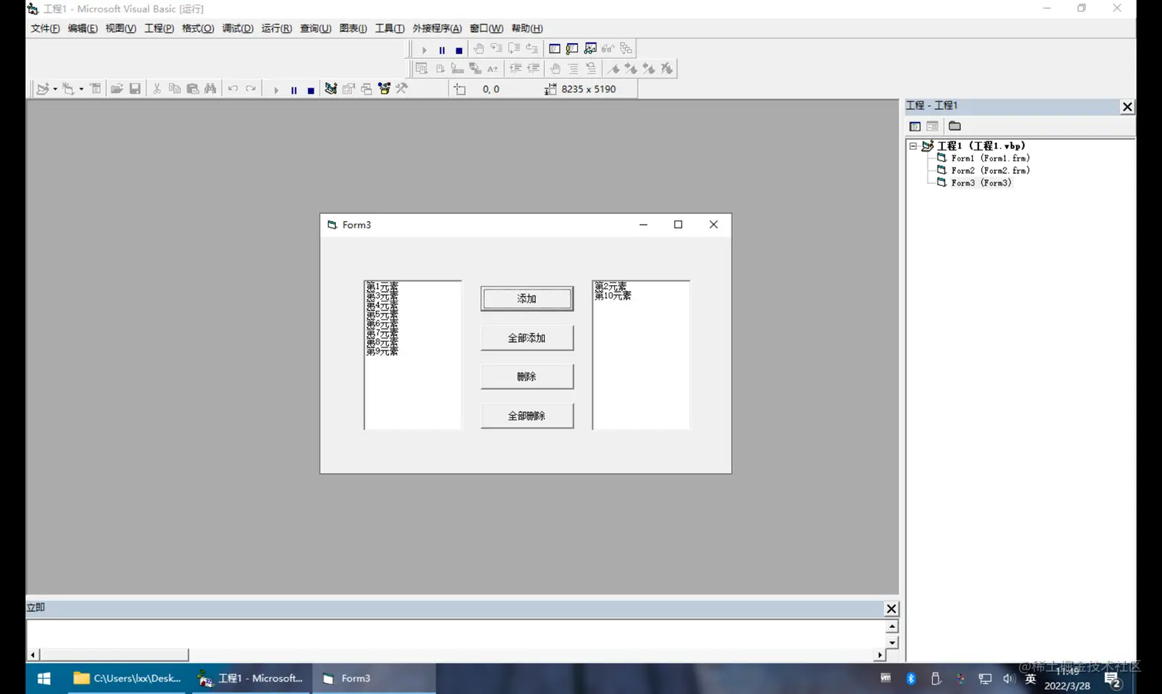Open the Menu Editor icon
The width and height of the screenshot is (1162, 694).
(x=95, y=89)
